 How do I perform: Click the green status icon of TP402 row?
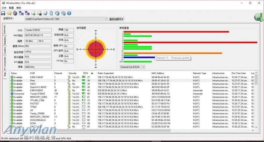coord(12,107)
